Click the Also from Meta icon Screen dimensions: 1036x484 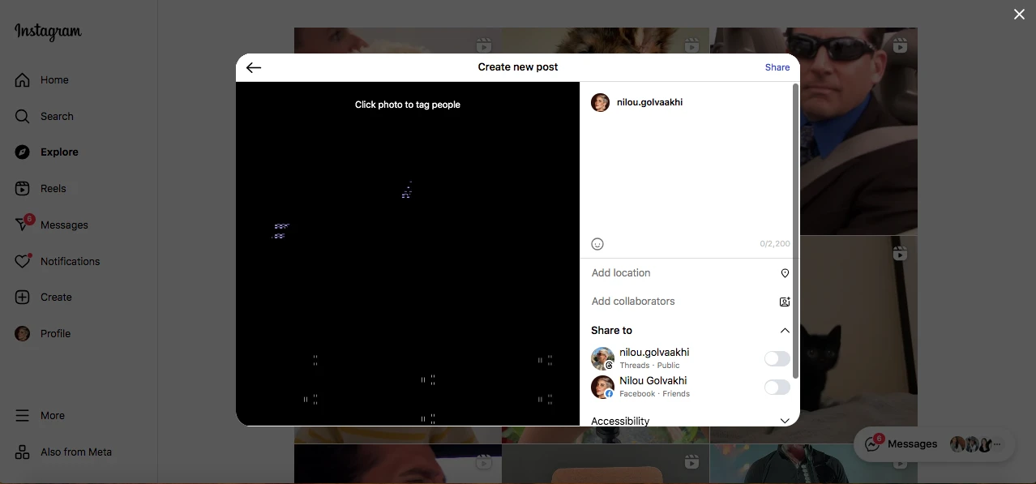23,452
